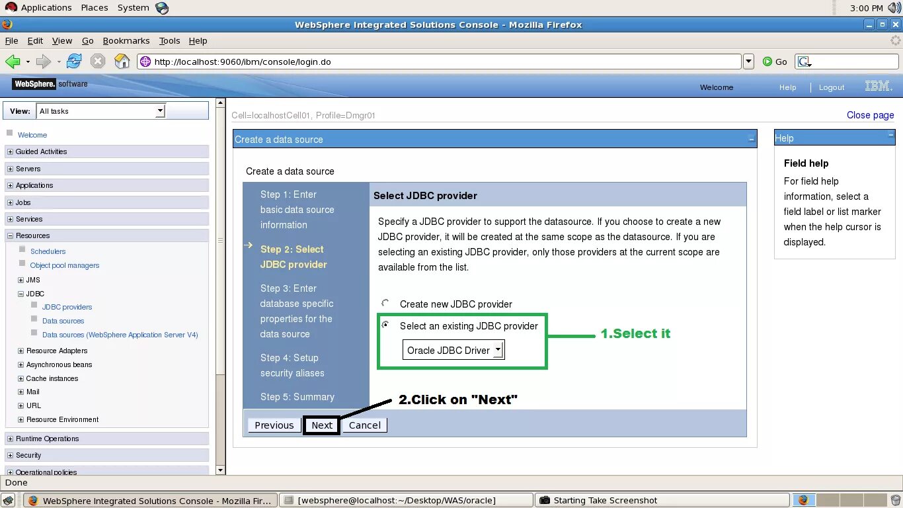Expand the Security section
This screenshot has width=903, height=508.
pos(10,455)
